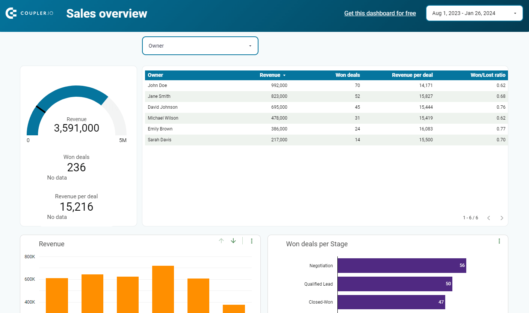Sort by Revenue per deal column
This screenshot has width=529, height=313.
point(412,75)
